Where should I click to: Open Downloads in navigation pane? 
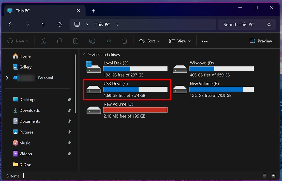(x=26, y=110)
